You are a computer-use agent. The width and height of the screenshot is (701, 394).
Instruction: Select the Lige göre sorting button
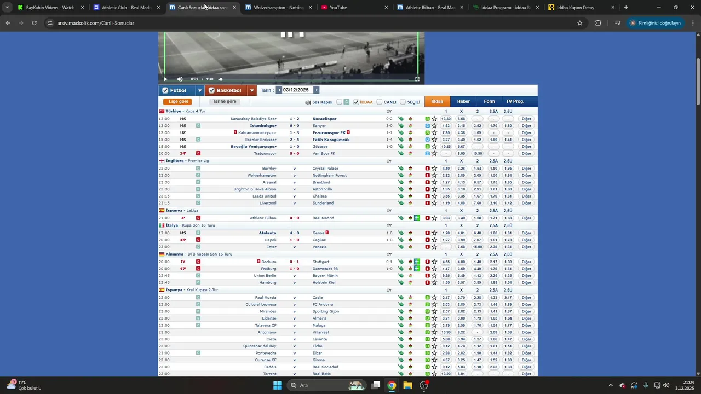pyautogui.click(x=179, y=102)
